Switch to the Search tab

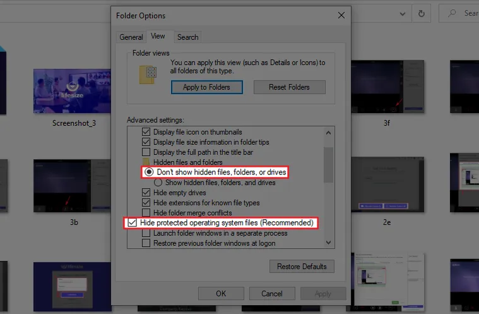click(188, 37)
